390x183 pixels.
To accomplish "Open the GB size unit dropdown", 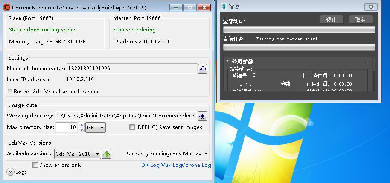I will point(96,127).
